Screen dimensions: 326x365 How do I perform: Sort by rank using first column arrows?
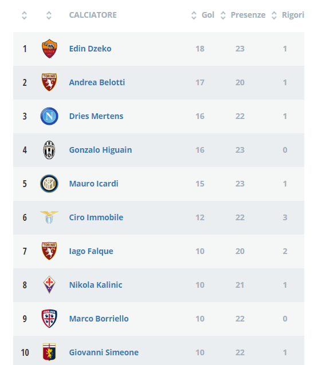(24, 15)
